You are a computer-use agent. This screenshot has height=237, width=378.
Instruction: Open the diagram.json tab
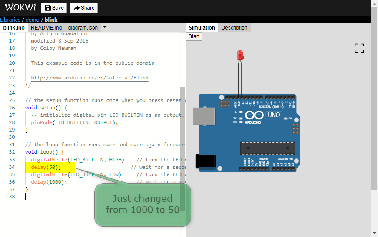[83, 28]
